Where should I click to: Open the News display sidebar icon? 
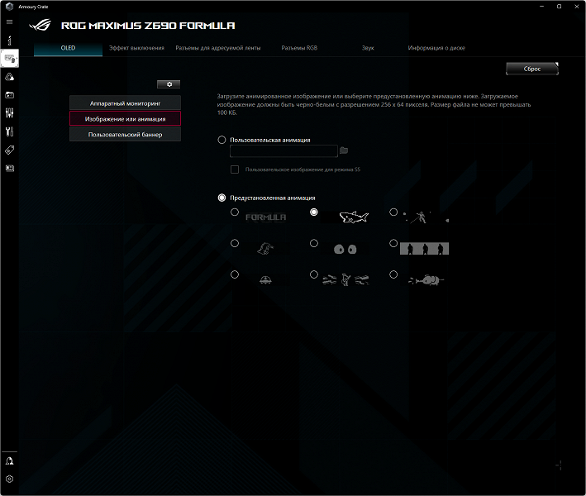(10, 168)
